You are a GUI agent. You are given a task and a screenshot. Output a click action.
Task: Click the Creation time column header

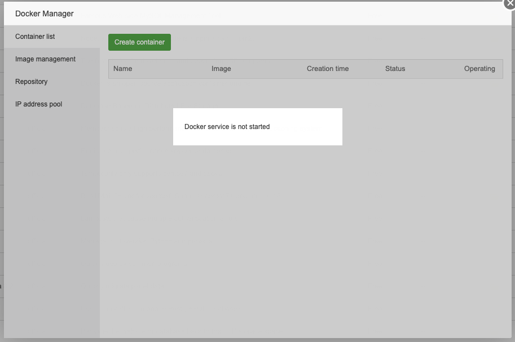(x=328, y=69)
